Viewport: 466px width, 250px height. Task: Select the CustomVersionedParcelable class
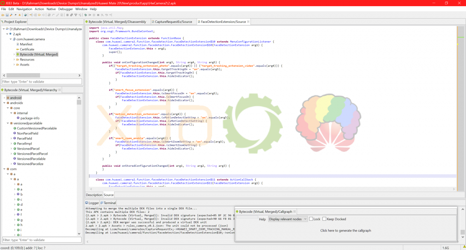coord(37,128)
